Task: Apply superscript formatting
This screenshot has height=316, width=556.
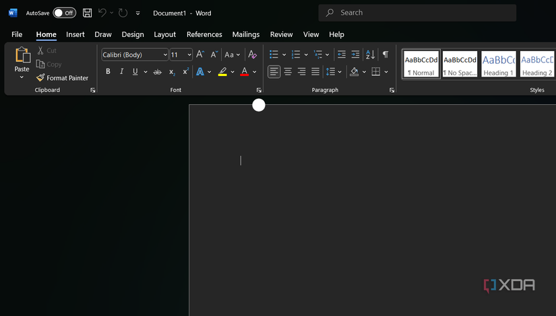Action: (185, 71)
